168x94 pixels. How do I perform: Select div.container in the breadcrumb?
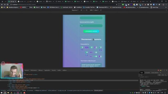click(30, 91)
